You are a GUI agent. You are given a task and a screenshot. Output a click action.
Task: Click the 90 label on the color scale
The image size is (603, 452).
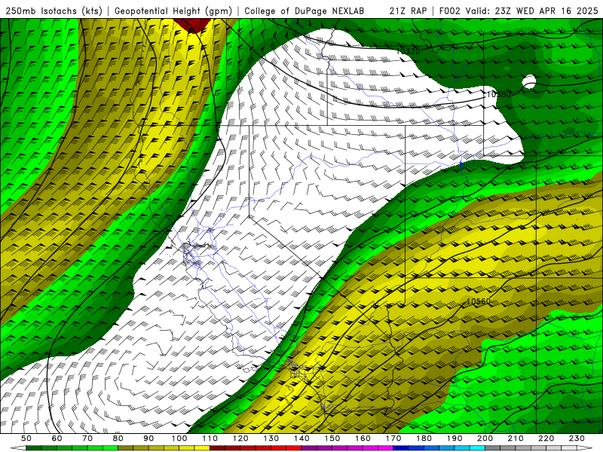[x=148, y=438]
